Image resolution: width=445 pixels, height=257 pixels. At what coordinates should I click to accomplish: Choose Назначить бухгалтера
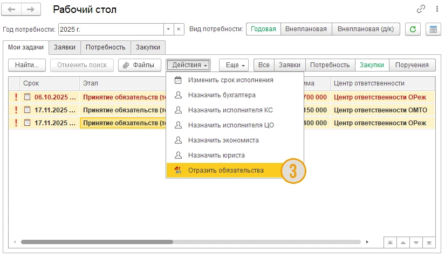click(x=235, y=95)
